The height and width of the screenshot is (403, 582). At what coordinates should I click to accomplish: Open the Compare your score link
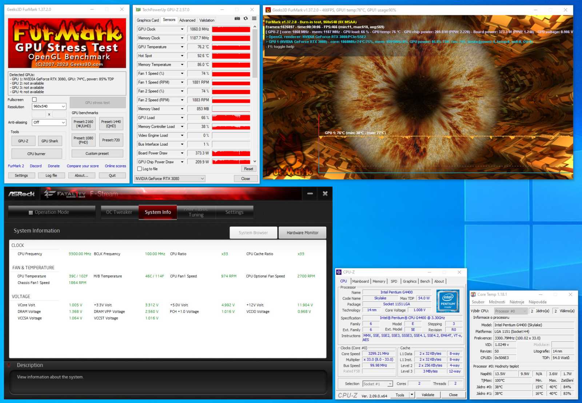(x=83, y=166)
